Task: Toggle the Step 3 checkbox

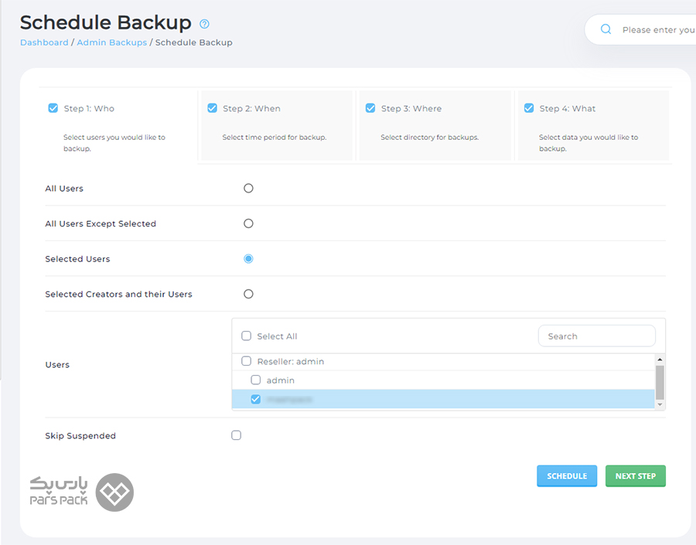Action: coord(370,108)
